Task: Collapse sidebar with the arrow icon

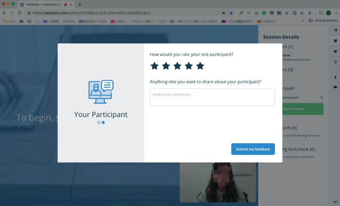Action: (335, 30)
